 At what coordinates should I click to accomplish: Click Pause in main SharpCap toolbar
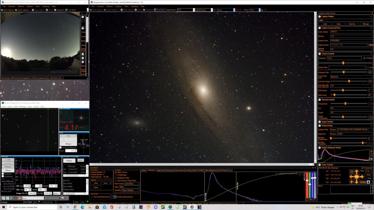[x=138, y=10]
